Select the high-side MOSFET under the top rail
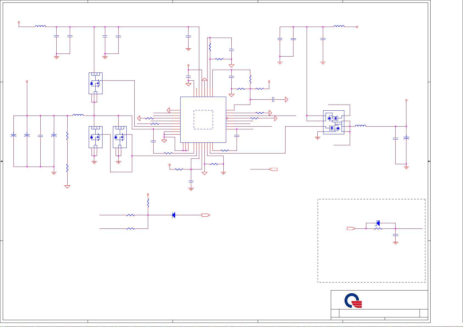 click(x=96, y=83)
